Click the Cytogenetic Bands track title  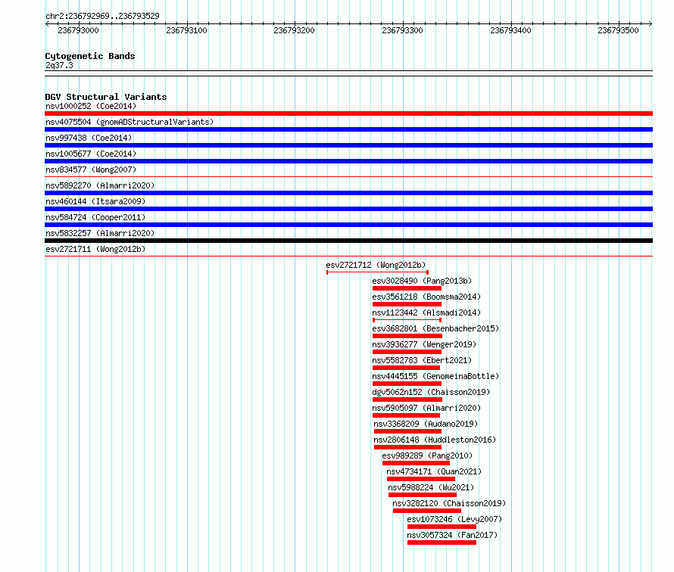(x=90, y=56)
